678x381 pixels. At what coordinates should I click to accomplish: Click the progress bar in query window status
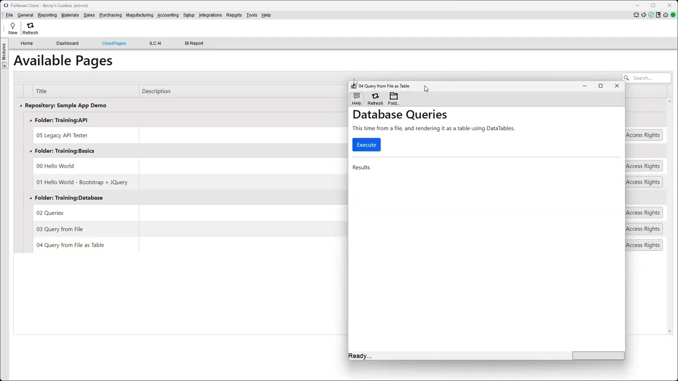click(x=598, y=356)
